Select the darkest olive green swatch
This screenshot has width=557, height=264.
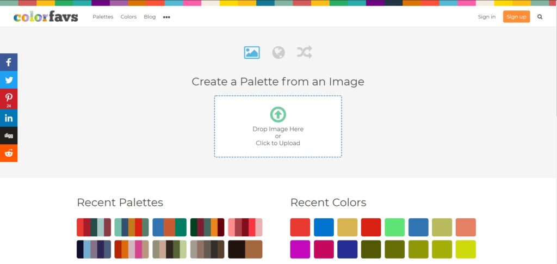click(x=371, y=249)
